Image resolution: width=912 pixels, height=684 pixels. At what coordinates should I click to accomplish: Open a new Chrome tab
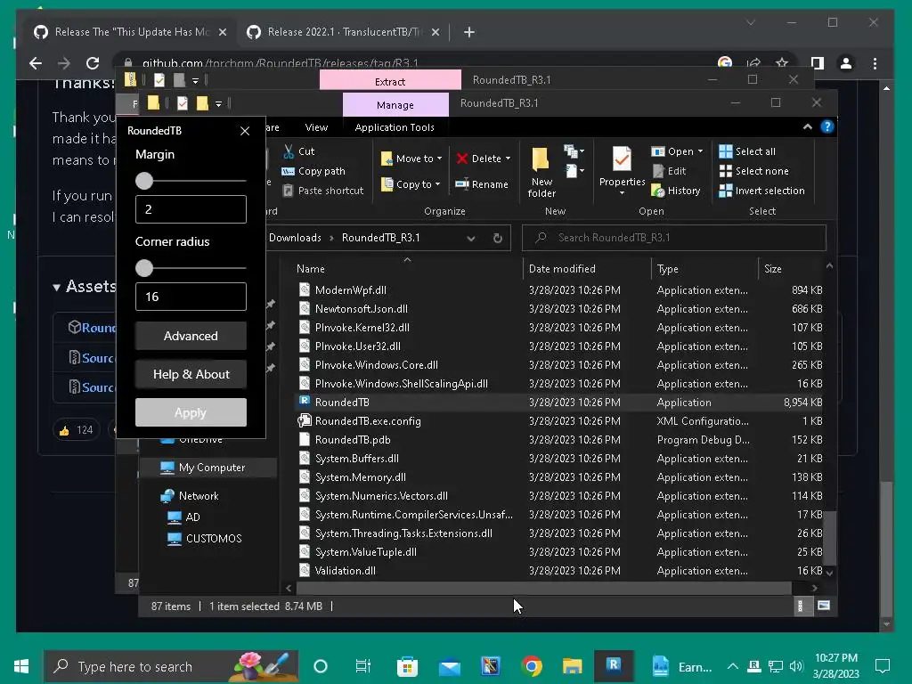click(x=468, y=32)
